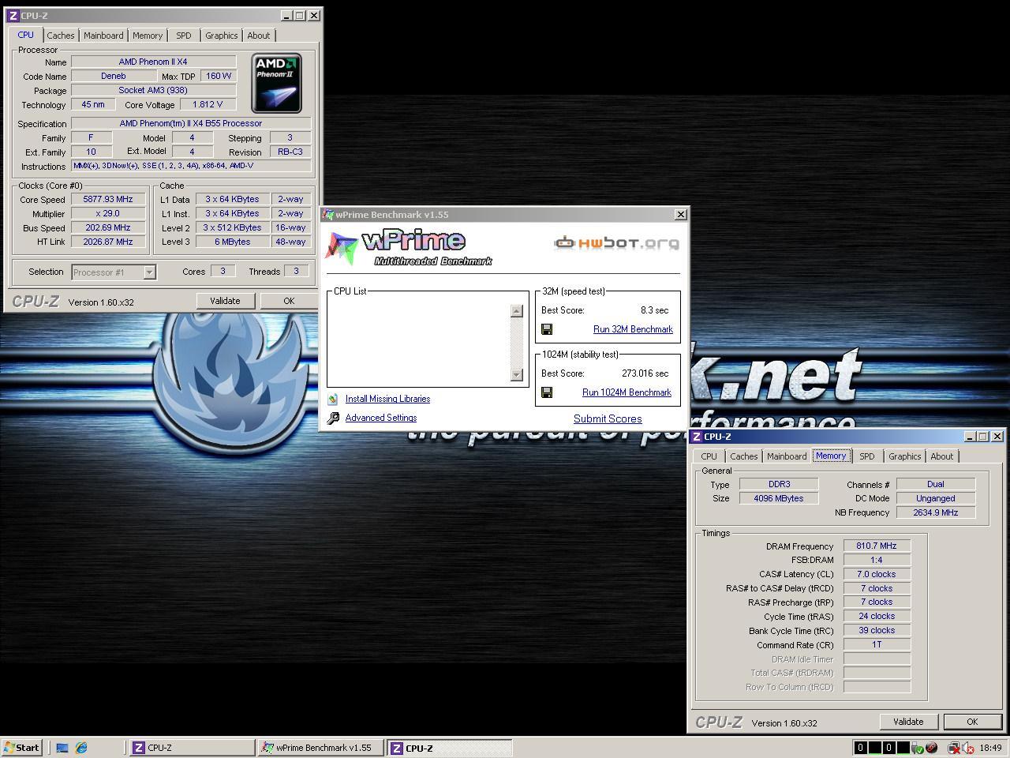Click the system clock showing 18:49
Screen dimensions: 1010x758
tap(990, 748)
